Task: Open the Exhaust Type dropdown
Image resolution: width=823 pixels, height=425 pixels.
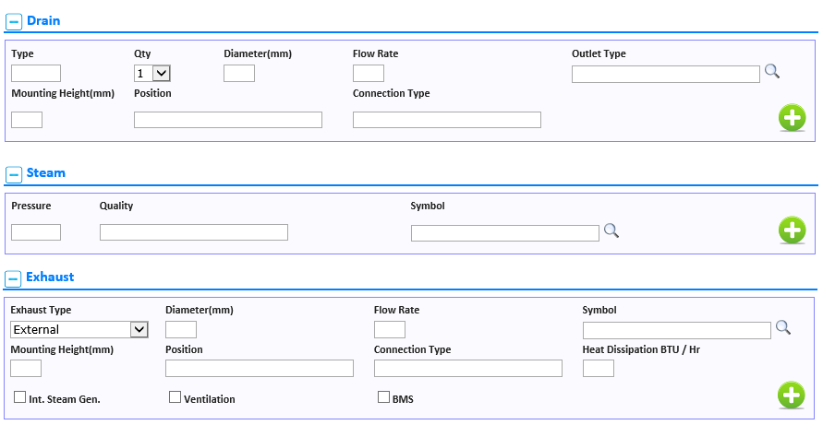Action: pyautogui.click(x=79, y=330)
